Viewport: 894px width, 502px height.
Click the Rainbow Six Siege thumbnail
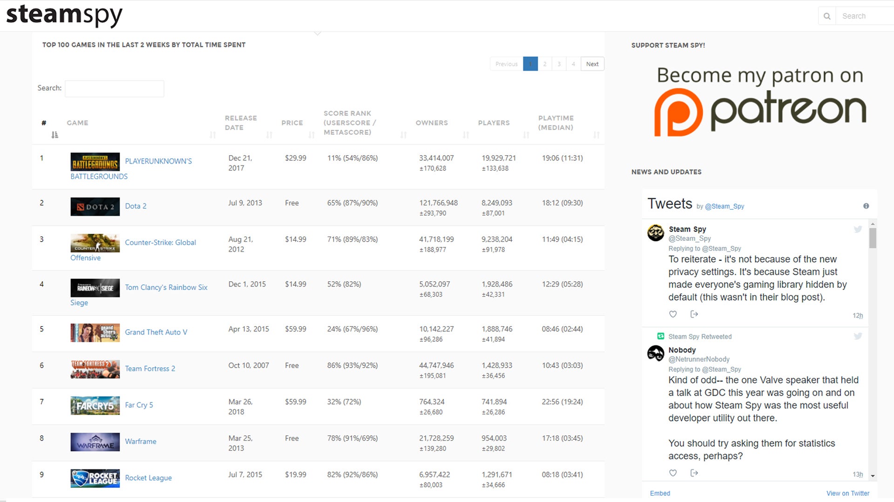pyautogui.click(x=95, y=288)
